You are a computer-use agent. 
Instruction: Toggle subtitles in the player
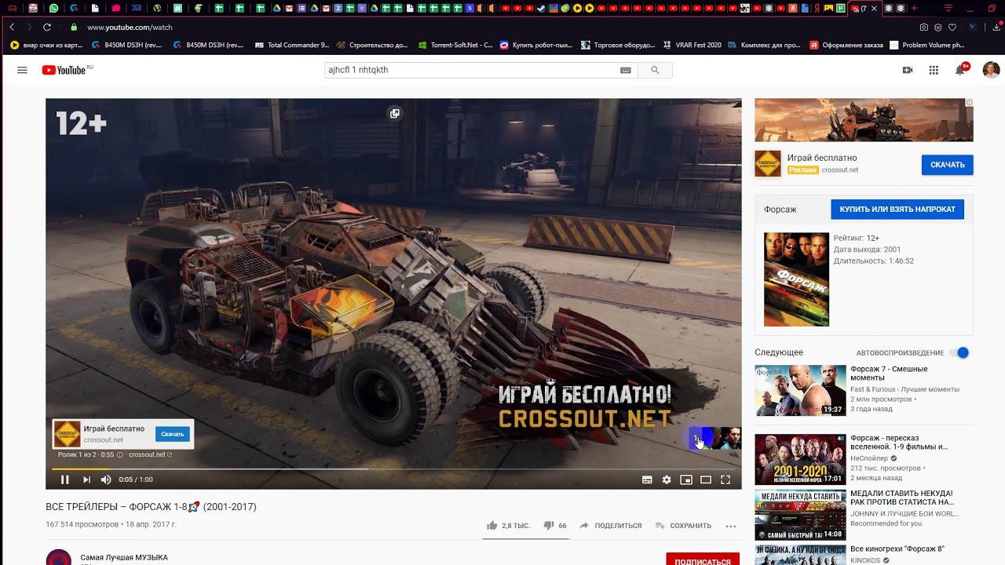point(647,479)
